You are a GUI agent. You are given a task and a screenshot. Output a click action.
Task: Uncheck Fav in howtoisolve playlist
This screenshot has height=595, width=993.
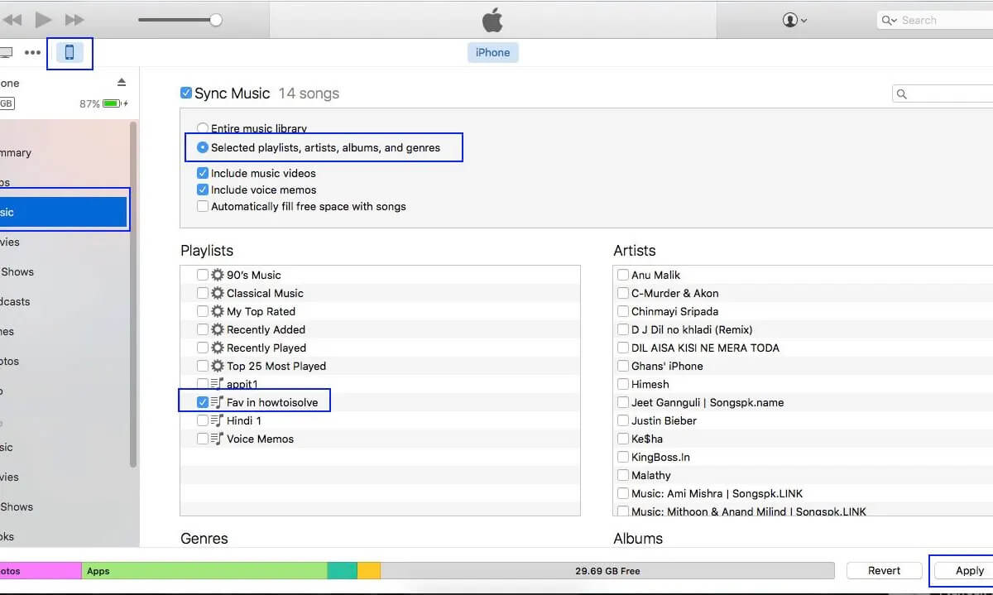[x=203, y=402]
